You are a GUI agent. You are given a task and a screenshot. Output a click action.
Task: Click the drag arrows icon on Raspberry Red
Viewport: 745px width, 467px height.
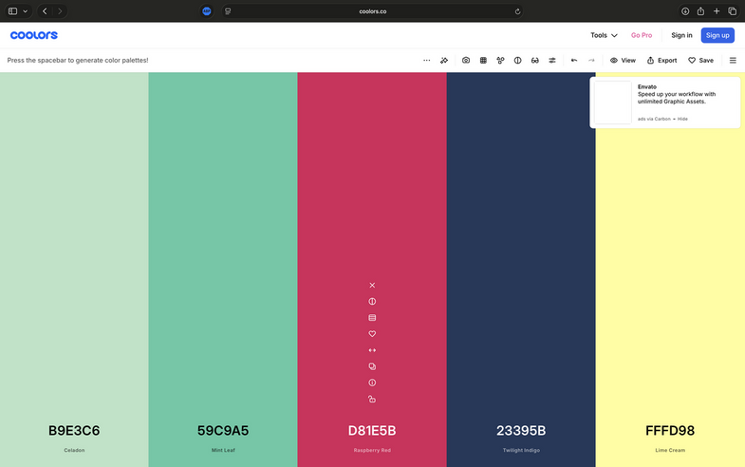click(372, 350)
